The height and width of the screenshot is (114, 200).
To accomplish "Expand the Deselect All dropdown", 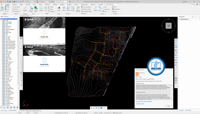I will (21, 11).
